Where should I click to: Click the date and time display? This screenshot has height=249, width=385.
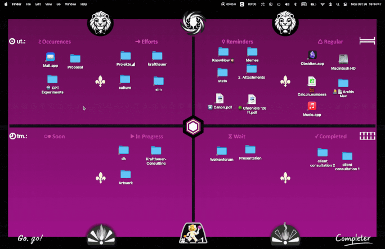point(366,4)
